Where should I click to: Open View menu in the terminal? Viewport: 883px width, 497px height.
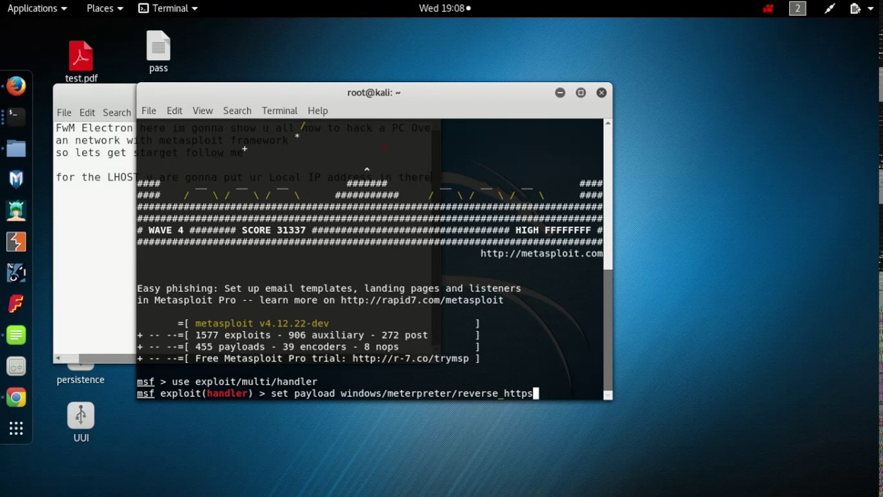tap(202, 110)
